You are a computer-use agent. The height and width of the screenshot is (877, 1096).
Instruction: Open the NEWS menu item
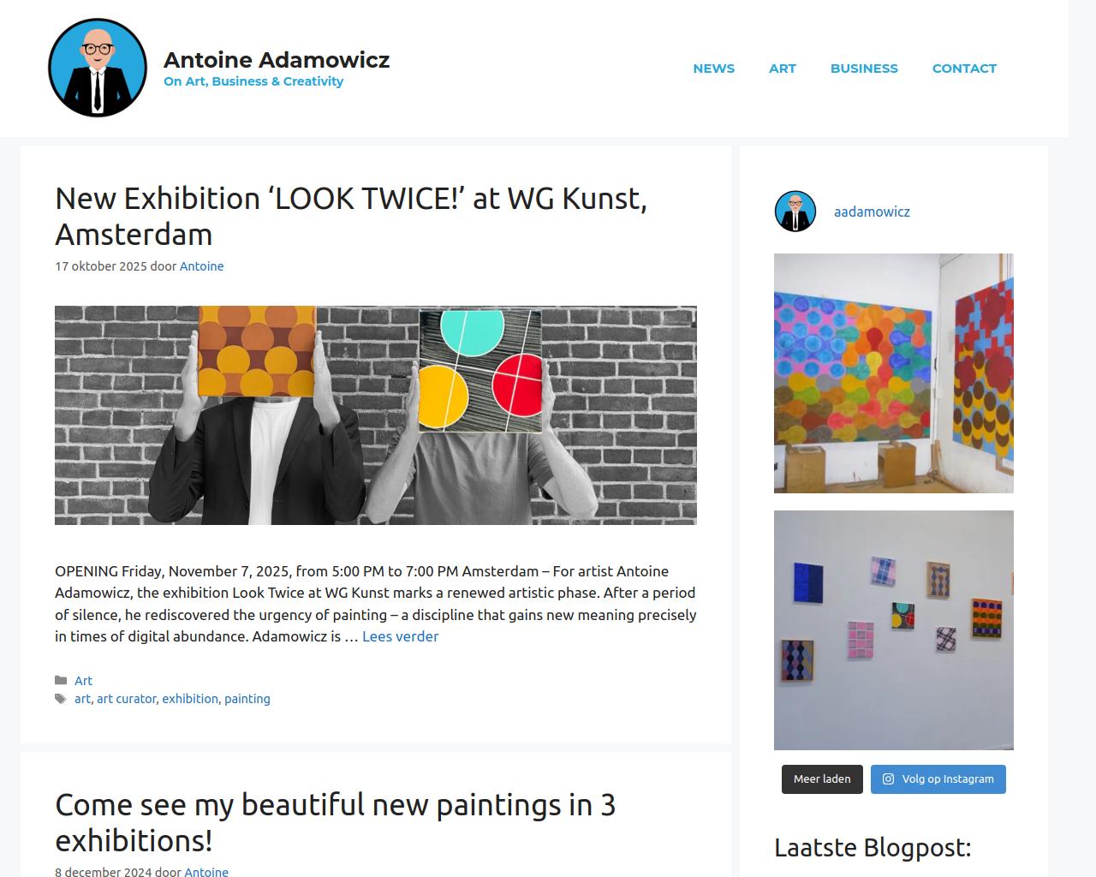pos(714,69)
